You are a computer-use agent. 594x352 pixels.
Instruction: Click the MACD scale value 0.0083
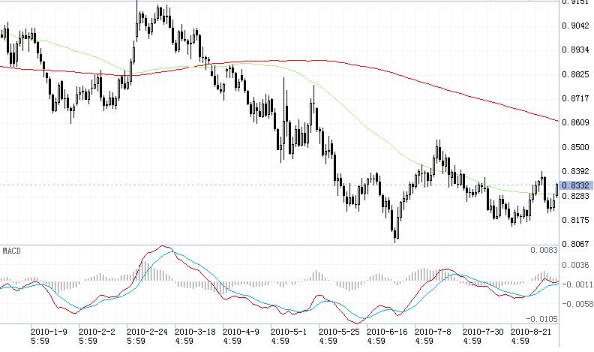pyautogui.click(x=544, y=250)
